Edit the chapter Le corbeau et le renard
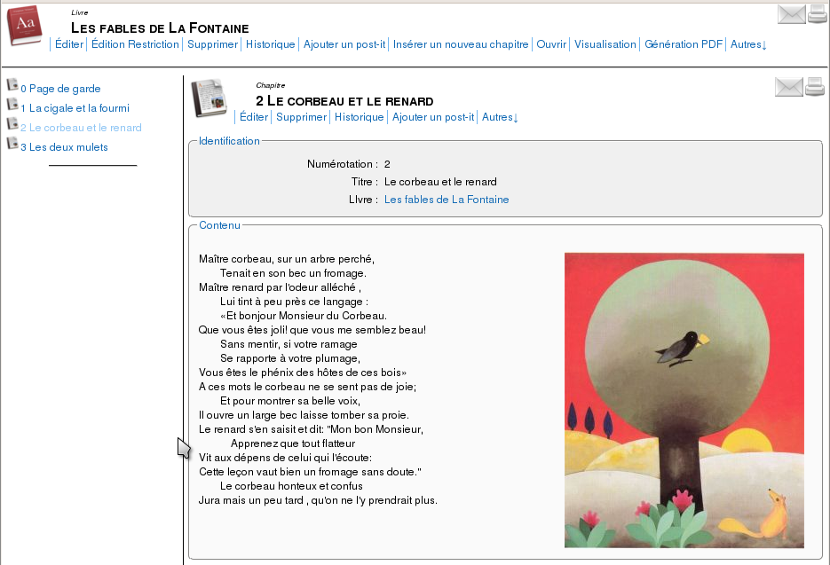This screenshot has height=565, width=830. [254, 117]
